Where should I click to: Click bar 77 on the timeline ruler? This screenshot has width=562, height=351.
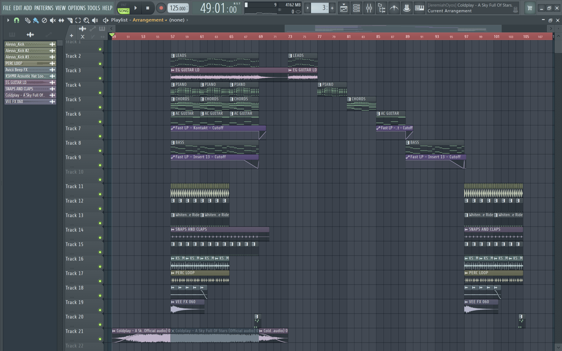(320, 36)
